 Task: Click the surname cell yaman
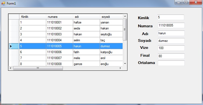pos(111,22)
